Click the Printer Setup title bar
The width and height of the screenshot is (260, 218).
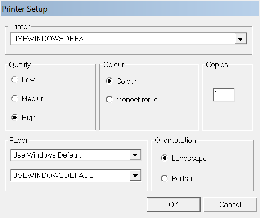tap(130, 9)
